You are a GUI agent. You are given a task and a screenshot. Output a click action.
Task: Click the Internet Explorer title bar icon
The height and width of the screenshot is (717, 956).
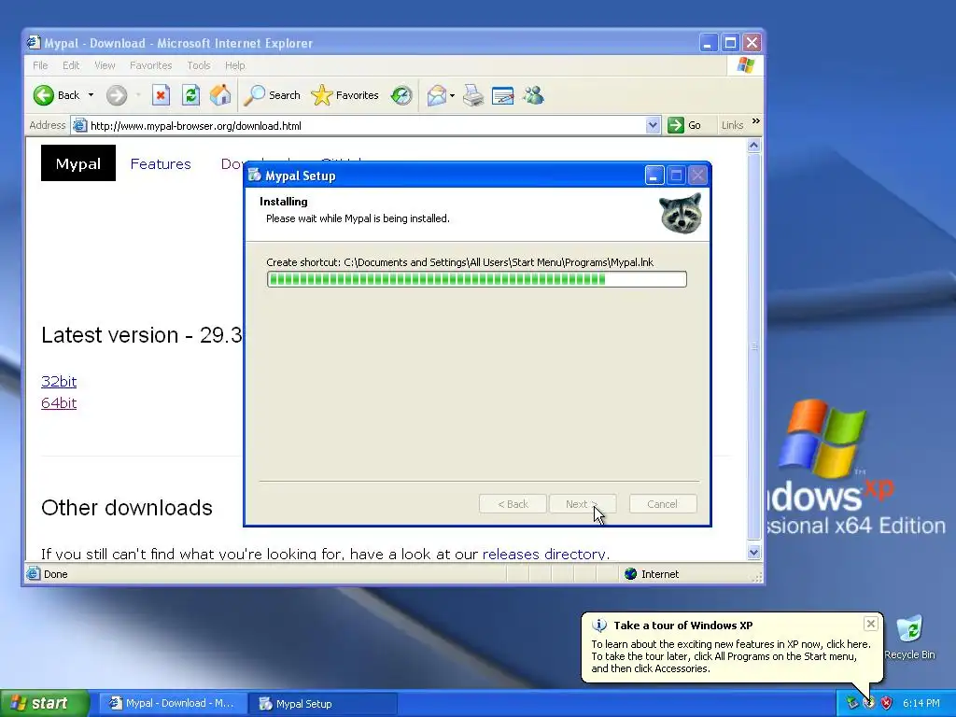[34, 43]
